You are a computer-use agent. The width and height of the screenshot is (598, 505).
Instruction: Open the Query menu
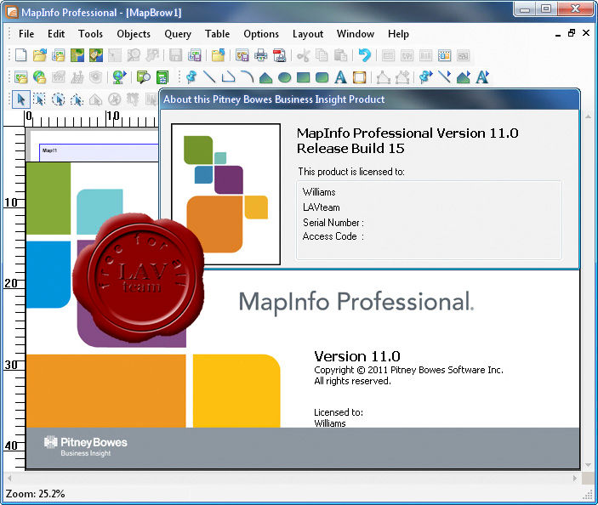[x=178, y=34]
